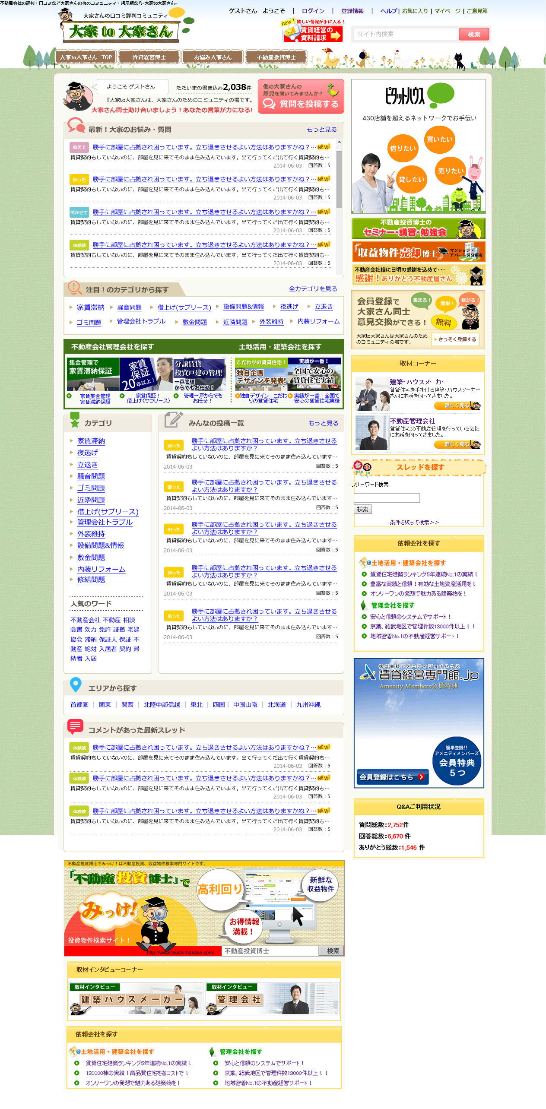Expand 条件を絞って検索>> options
546x1109 pixels.
(x=414, y=522)
